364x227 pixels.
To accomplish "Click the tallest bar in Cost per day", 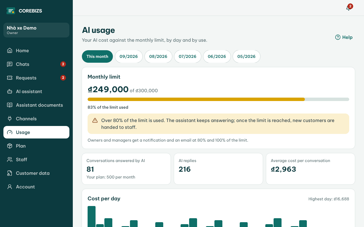I will (92, 217).
